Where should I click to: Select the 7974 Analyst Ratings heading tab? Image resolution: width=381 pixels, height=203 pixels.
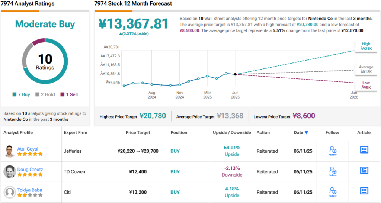click(28, 4)
